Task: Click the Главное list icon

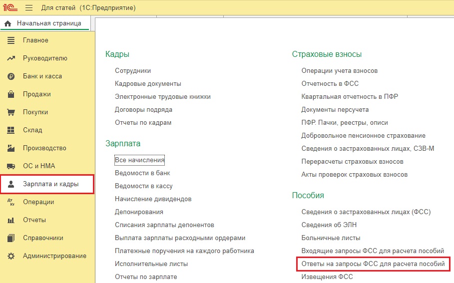Action: [x=11, y=40]
